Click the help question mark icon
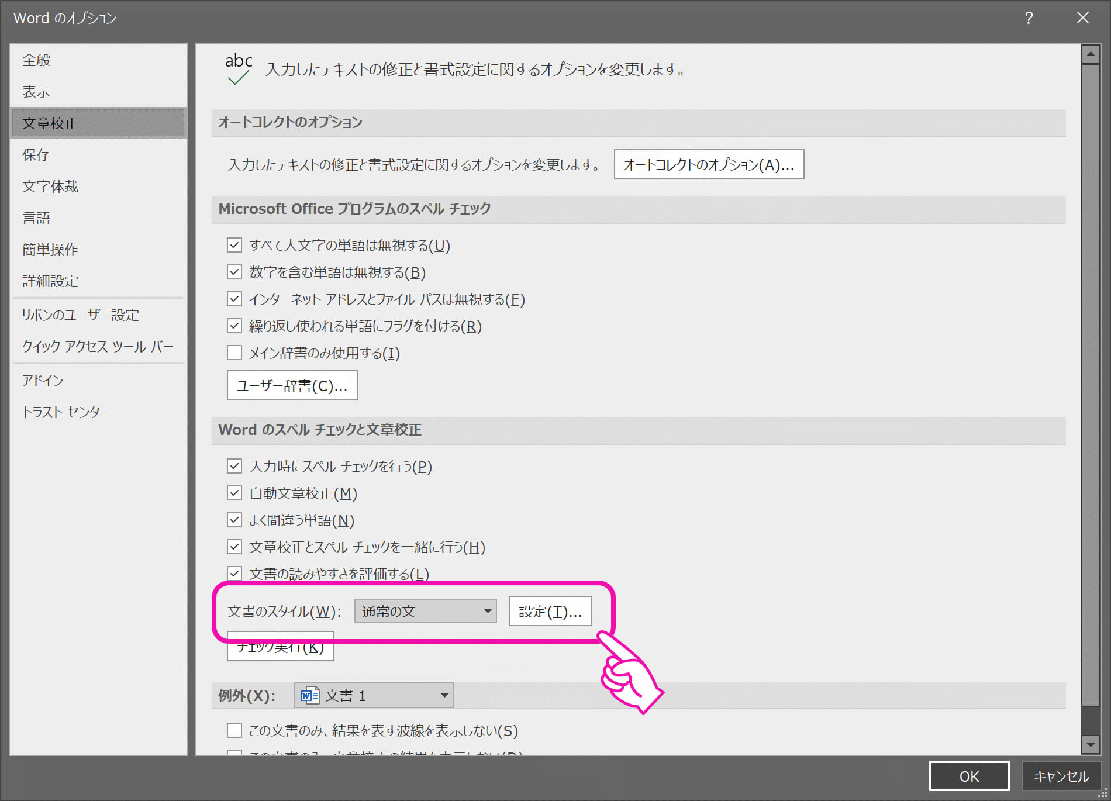Viewport: 1111px width, 801px height. [1029, 18]
